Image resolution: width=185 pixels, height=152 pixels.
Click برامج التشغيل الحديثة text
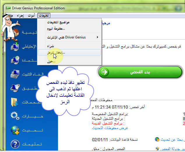coord(108,119)
